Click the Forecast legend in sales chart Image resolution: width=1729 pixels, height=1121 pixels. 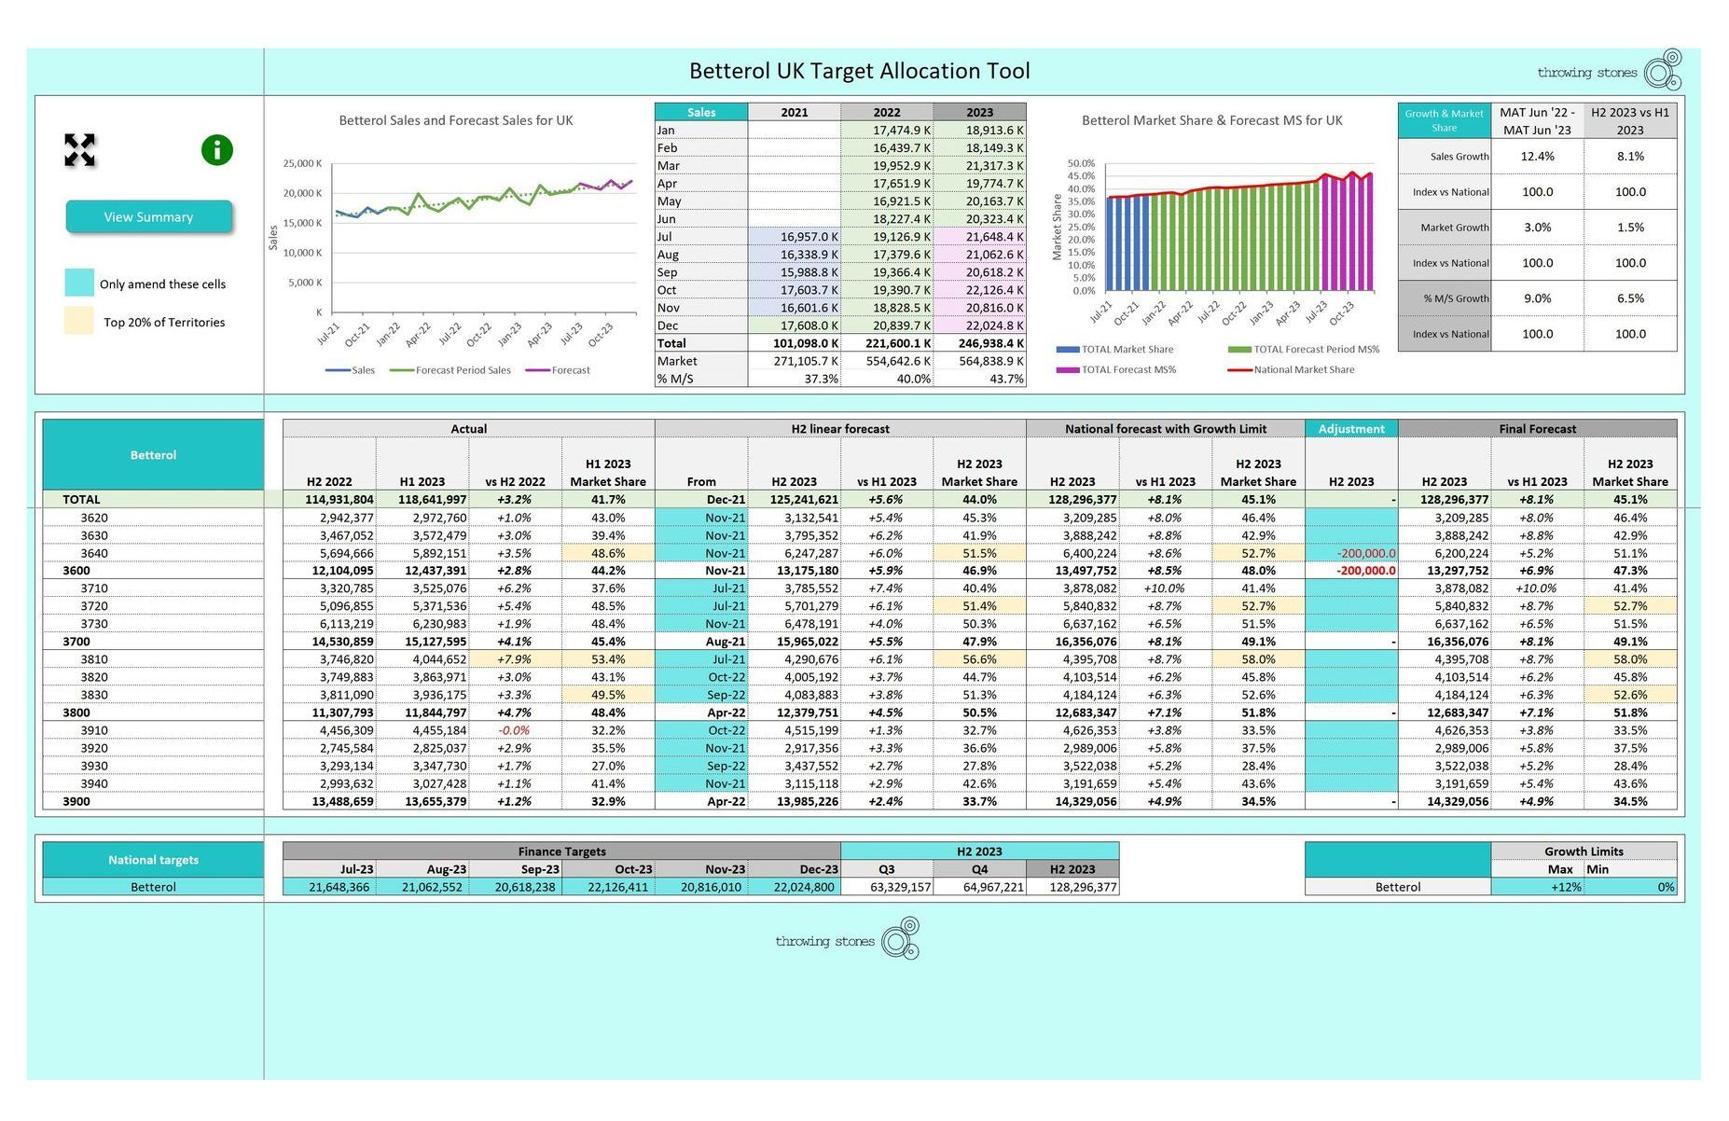(x=559, y=370)
